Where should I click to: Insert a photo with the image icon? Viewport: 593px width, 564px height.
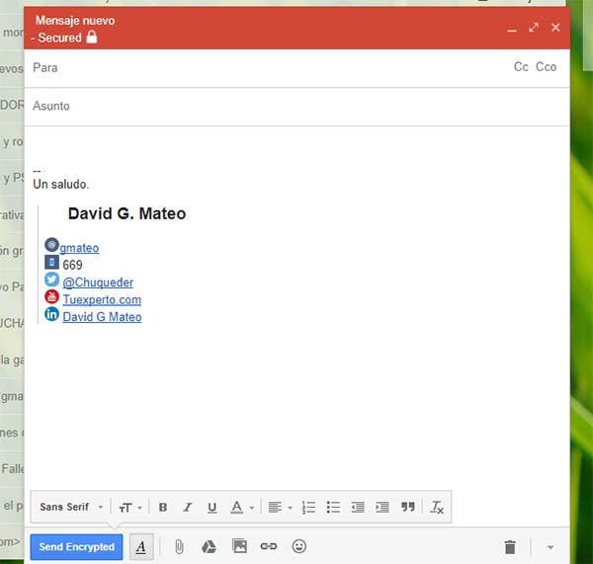pos(240,546)
